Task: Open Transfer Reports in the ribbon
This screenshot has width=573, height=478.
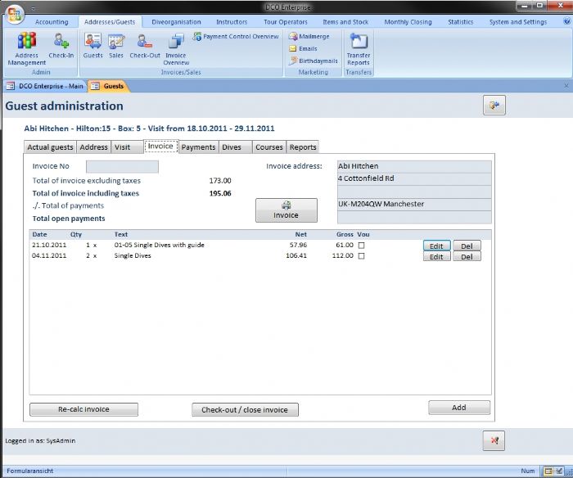Action: [358, 47]
